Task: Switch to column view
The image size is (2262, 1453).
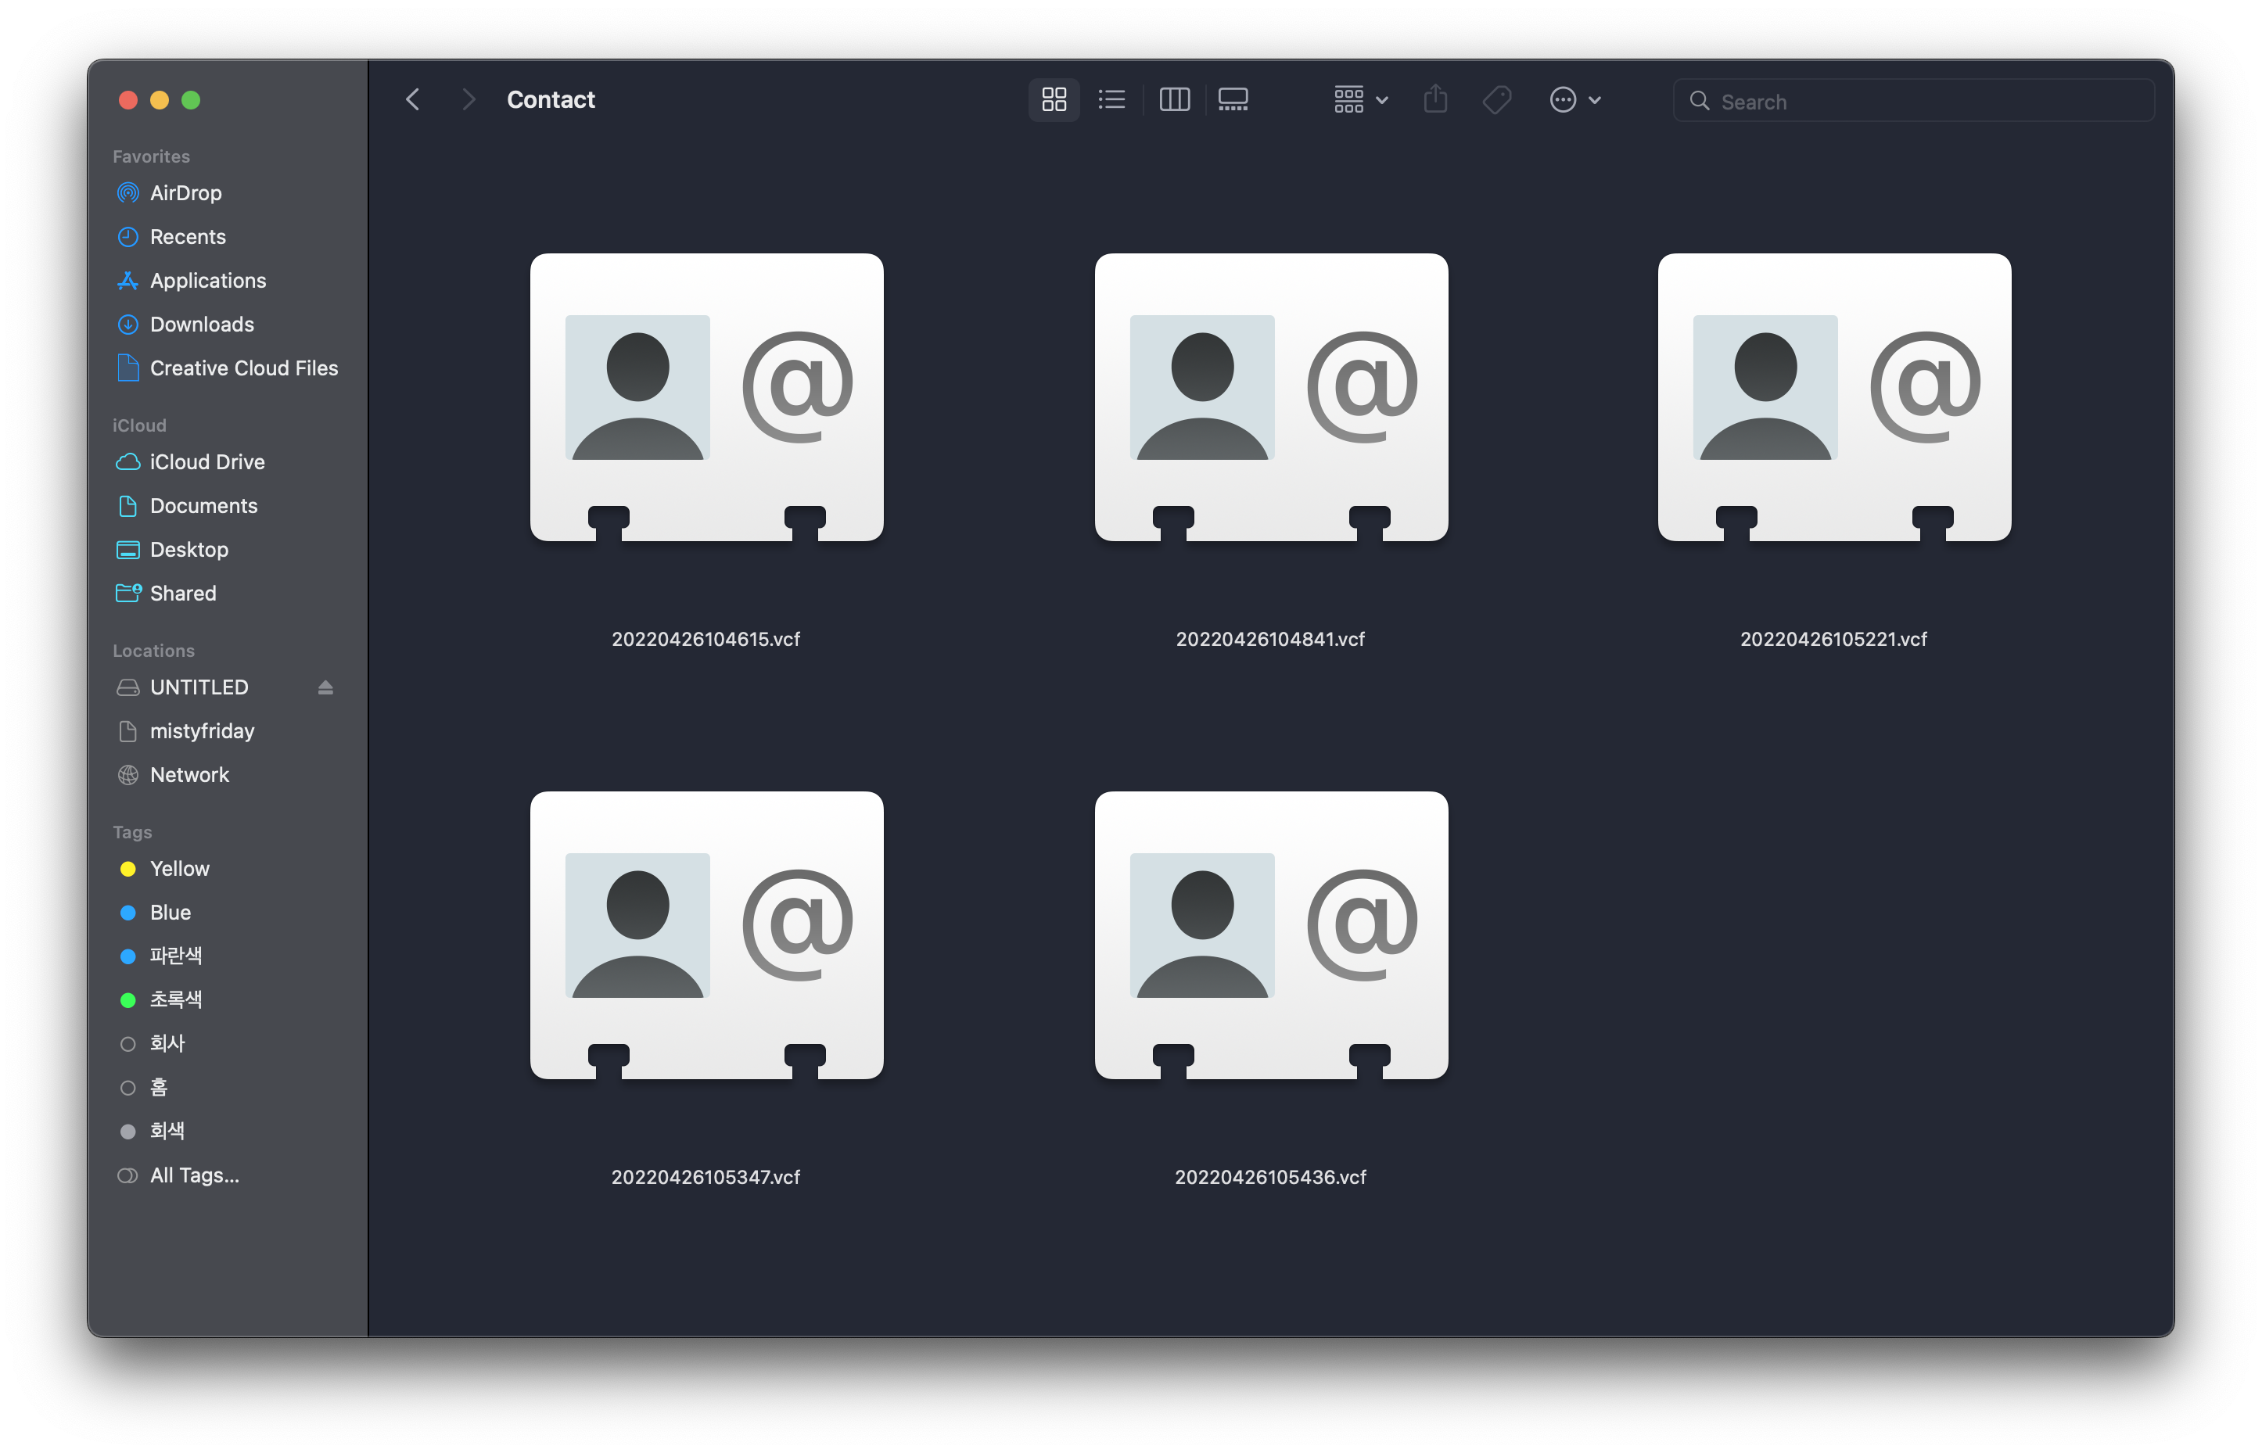Action: tap(1174, 99)
